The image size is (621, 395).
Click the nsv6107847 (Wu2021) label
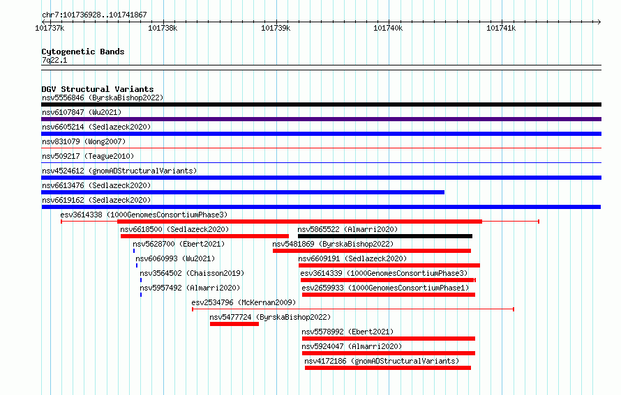[x=82, y=112]
